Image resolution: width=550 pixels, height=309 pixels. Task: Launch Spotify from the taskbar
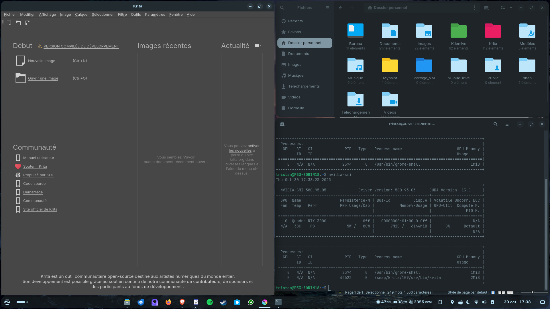210,302
